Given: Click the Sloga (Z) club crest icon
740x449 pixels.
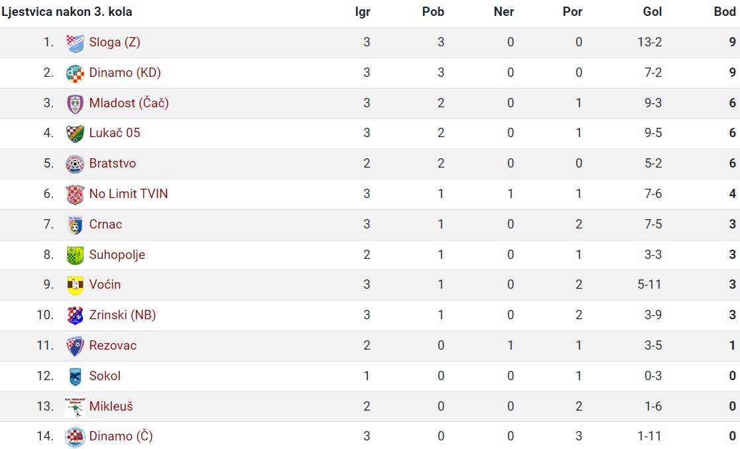Looking at the screenshot, I should [x=75, y=43].
